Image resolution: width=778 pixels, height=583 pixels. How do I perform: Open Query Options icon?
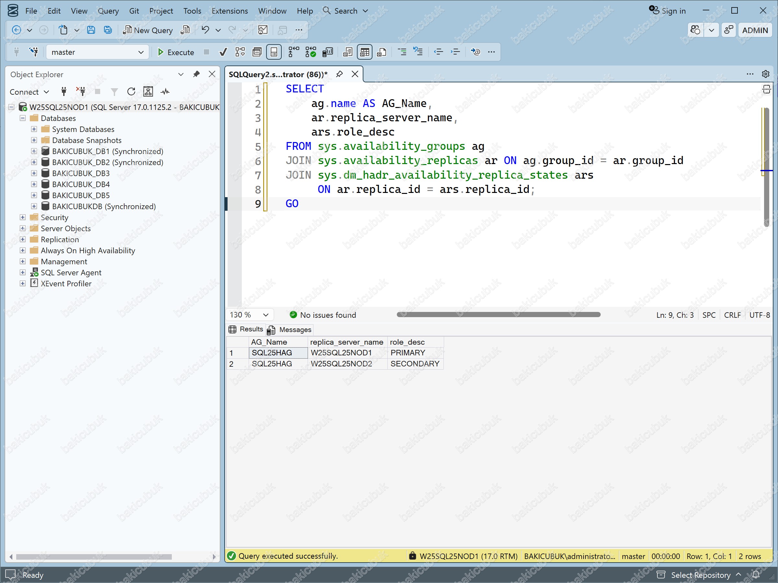257,53
